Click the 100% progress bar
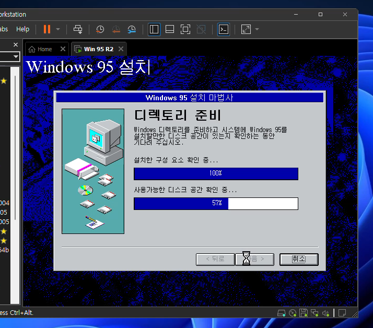Screen dimensions: 373x328 pyautogui.click(x=216, y=173)
